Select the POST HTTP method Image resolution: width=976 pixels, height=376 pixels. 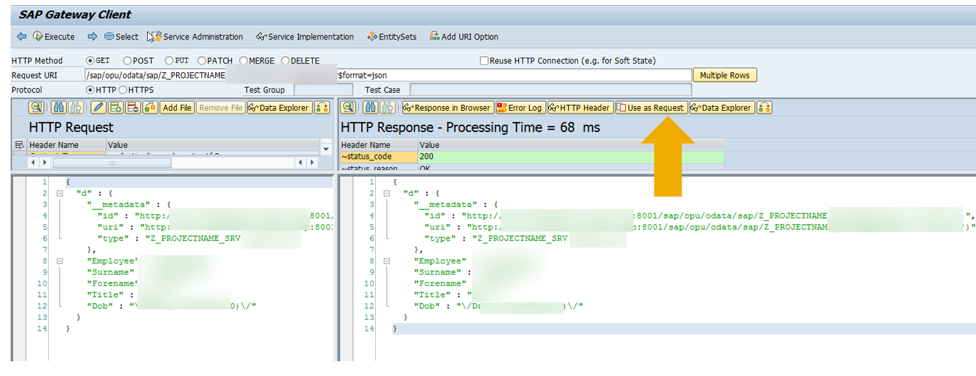[127, 61]
